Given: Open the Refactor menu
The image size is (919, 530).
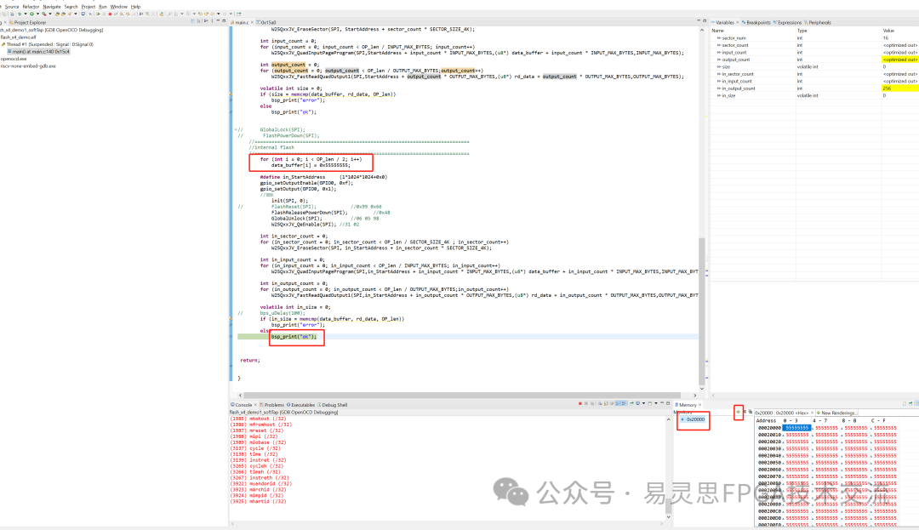Looking at the screenshot, I should coord(31,7).
